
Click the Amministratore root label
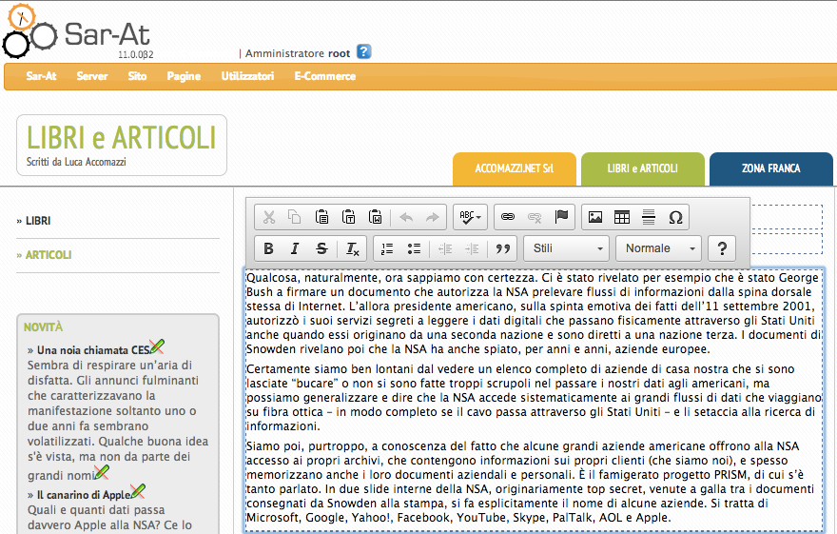[298, 53]
